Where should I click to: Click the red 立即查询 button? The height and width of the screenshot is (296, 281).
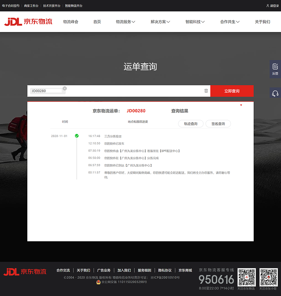(232, 91)
